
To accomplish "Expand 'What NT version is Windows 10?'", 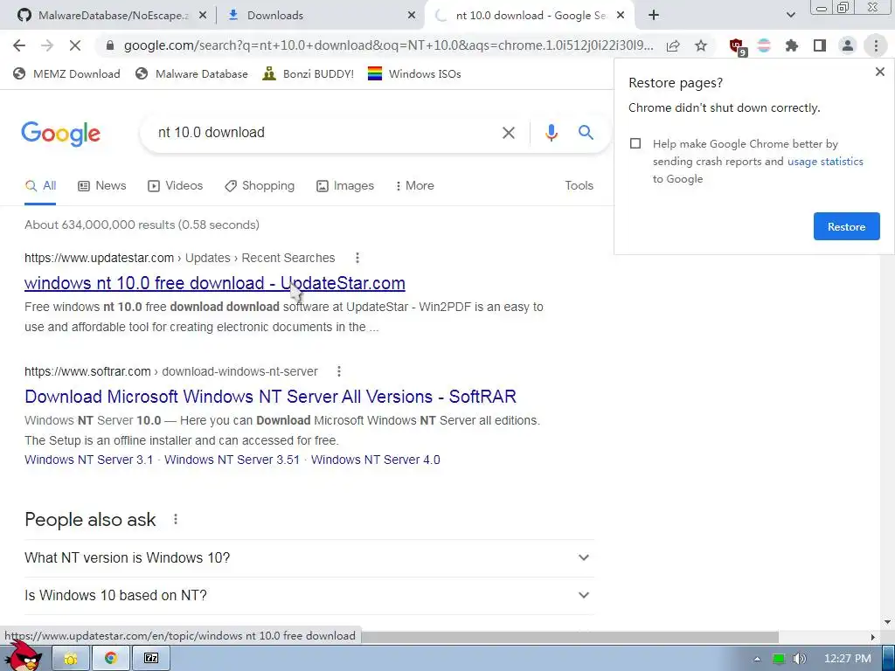I will click(x=309, y=557).
